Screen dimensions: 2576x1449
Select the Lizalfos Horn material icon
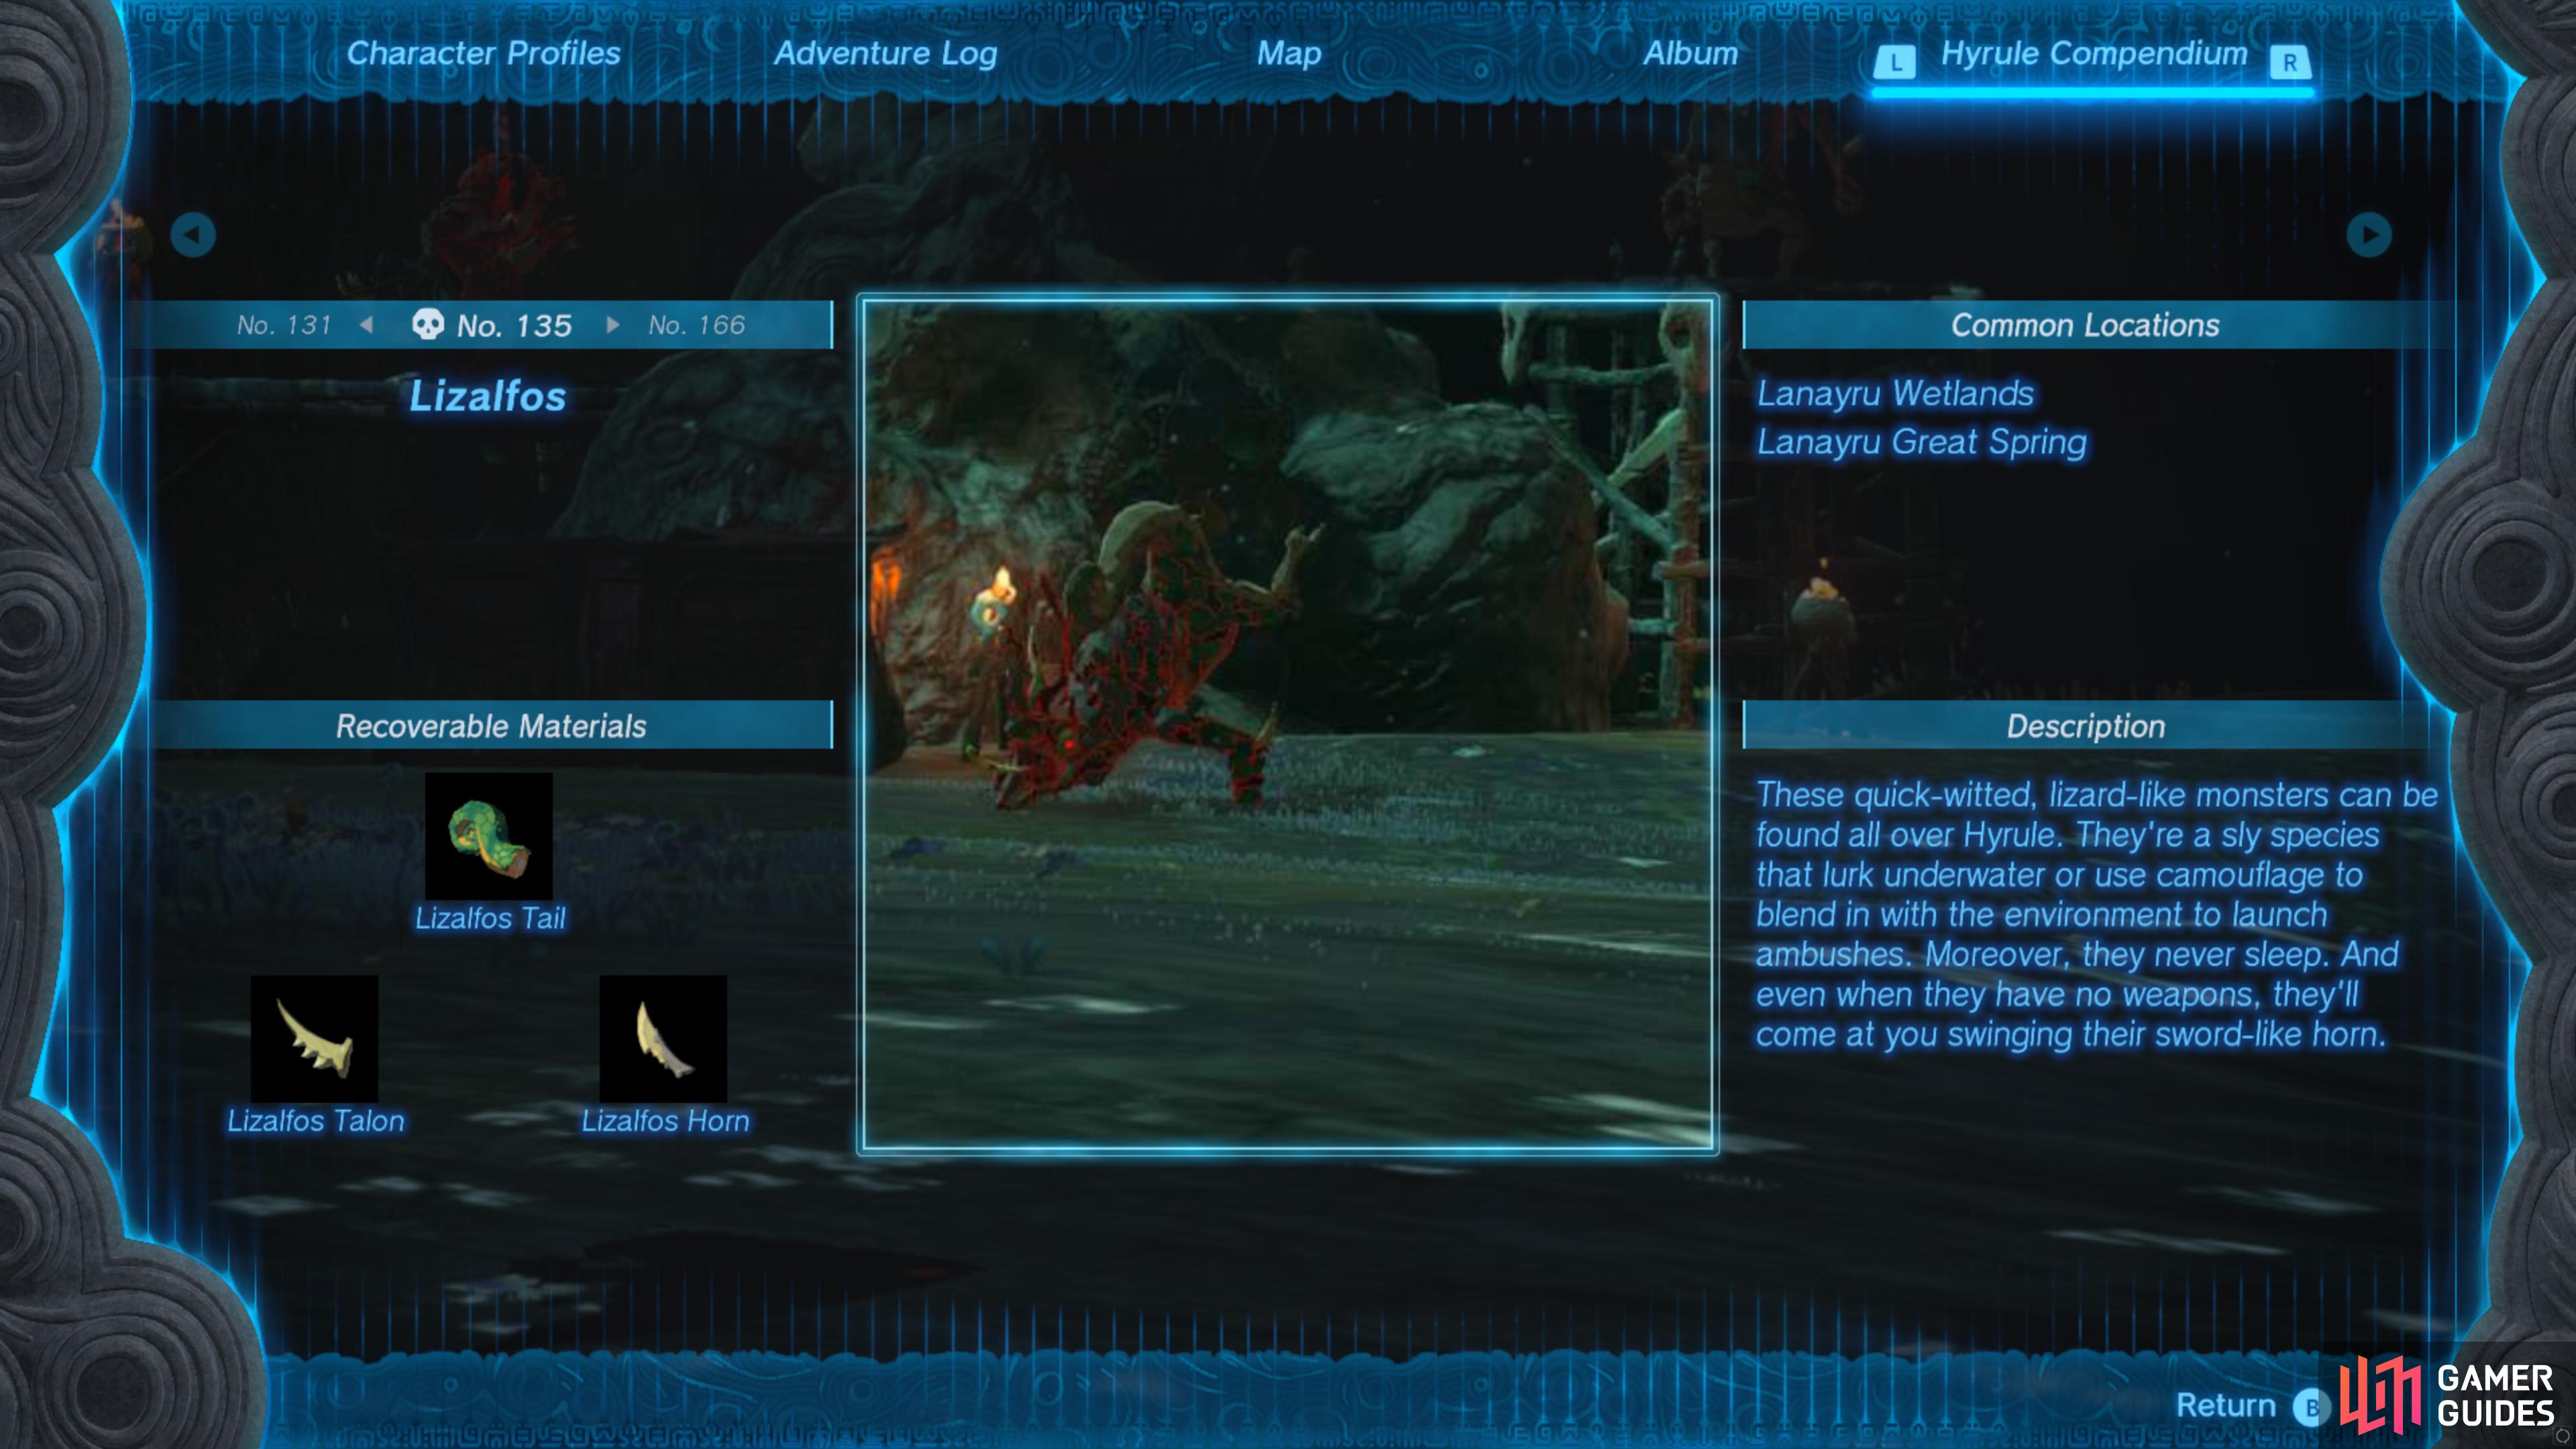(663, 1039)
